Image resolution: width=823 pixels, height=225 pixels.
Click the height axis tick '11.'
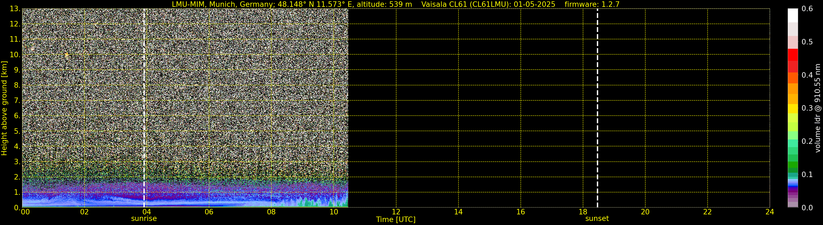(x=15, y=39)
